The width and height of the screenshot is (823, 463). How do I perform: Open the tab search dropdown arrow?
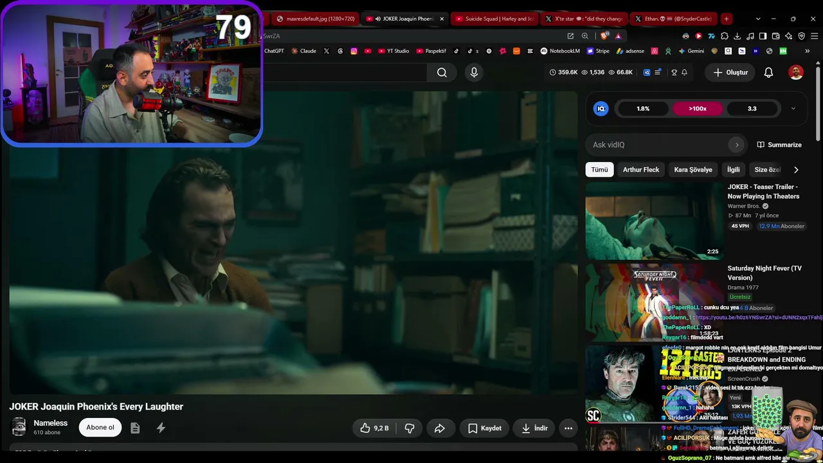pos(758,19)
